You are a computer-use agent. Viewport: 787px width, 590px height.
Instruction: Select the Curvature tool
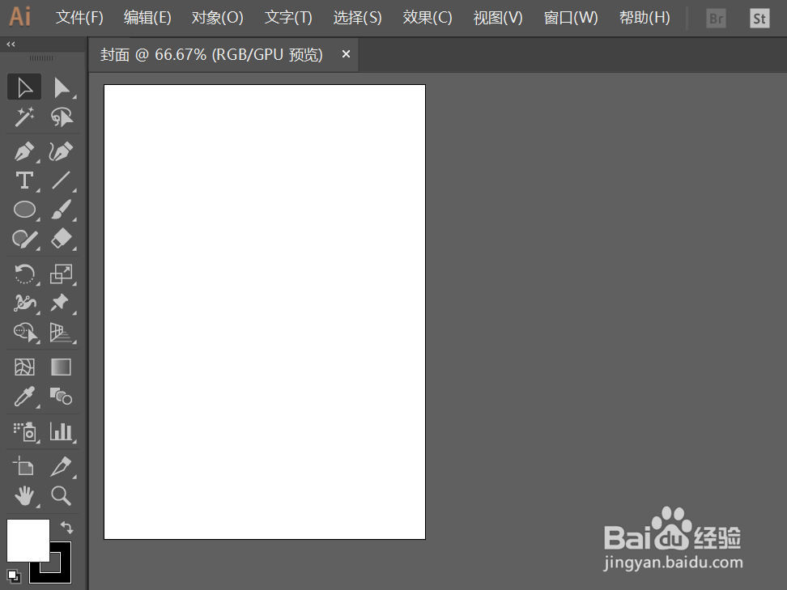[x=62, y=151]
